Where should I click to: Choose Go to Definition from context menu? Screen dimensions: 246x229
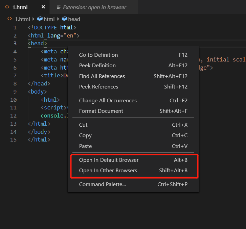tap(98, 55)
